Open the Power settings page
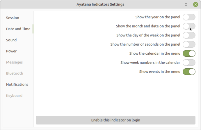The height and width of the screenshot is (130, 201). coord(18,51)
